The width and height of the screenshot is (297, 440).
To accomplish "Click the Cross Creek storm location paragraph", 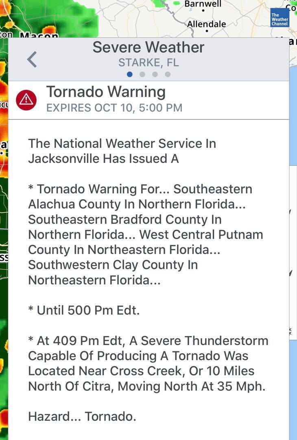I will (x=148, y=363).
